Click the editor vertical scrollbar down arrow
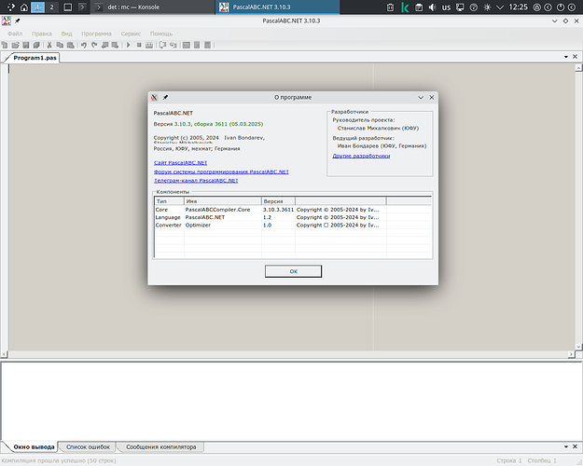 578,347
